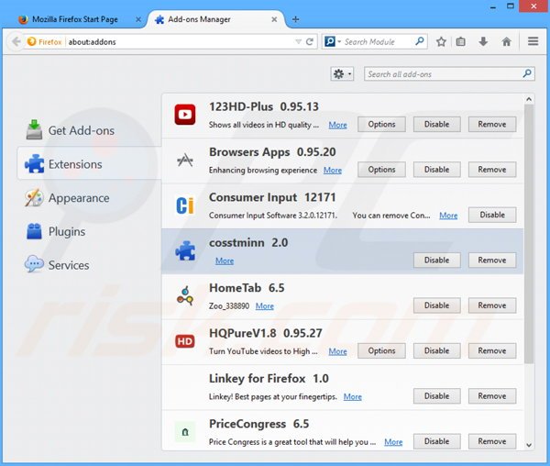
Task: Click the cosstminn puzzle piece icon
Action: coord(185,250)
